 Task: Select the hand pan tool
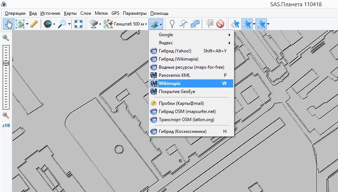pos(9,24)
